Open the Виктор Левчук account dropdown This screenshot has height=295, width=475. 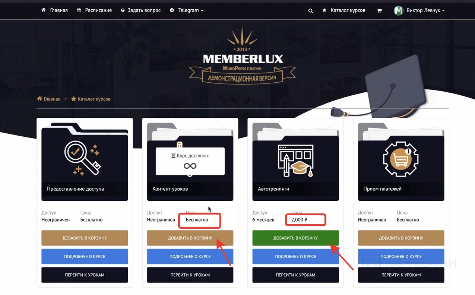click(425, 10)
